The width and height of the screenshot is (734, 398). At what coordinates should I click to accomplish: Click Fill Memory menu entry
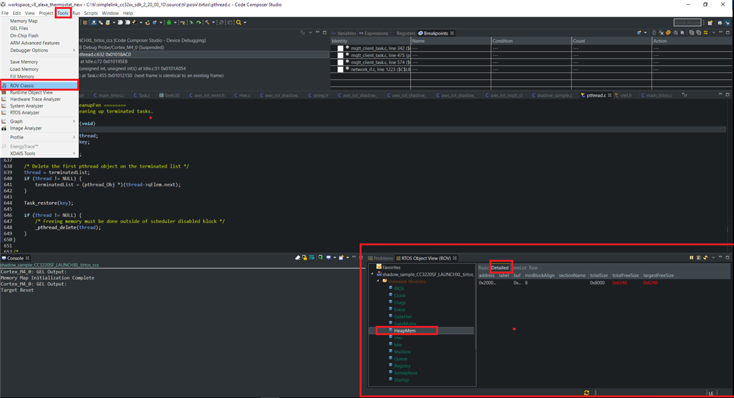point(39,76)
